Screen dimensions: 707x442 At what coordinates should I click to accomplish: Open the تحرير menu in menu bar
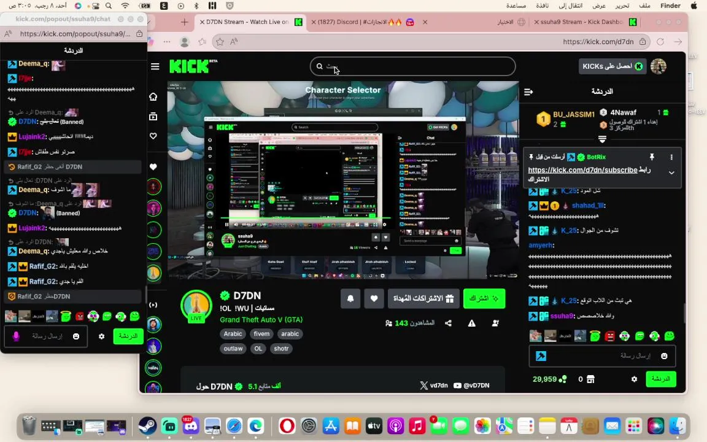623,6
